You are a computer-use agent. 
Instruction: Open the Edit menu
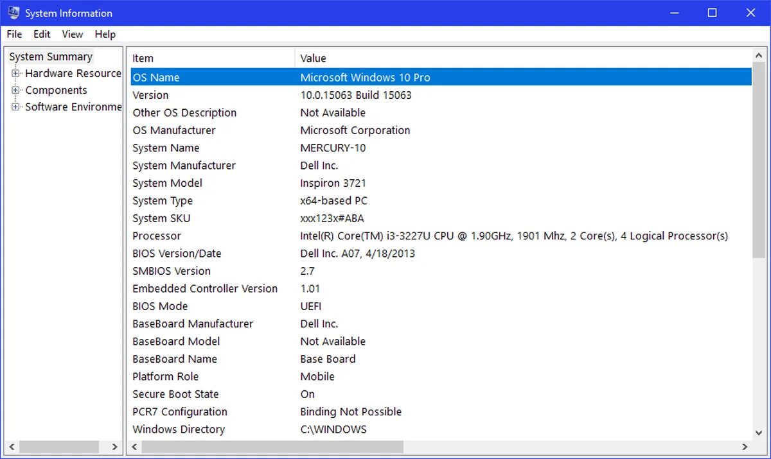[42, 34]
